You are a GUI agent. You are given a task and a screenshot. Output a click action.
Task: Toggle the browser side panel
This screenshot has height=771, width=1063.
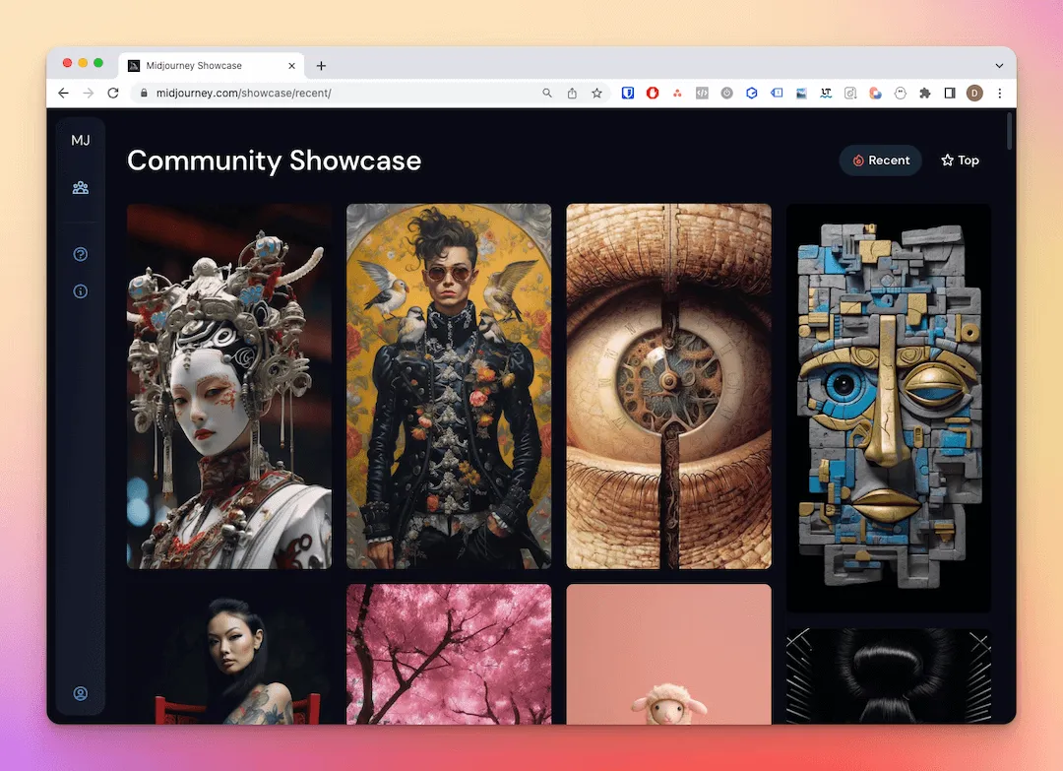[950, 93]
